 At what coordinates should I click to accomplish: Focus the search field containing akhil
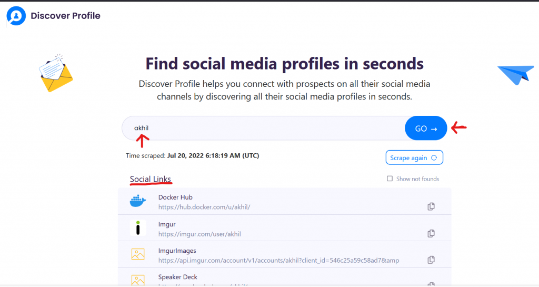pos(263,128)
